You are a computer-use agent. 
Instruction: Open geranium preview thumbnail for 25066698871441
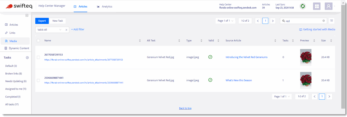pos(306,80)
